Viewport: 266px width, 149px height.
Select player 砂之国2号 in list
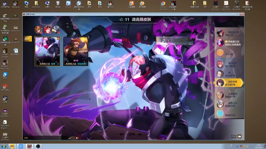pyautogui.click(x=229, y=74)
